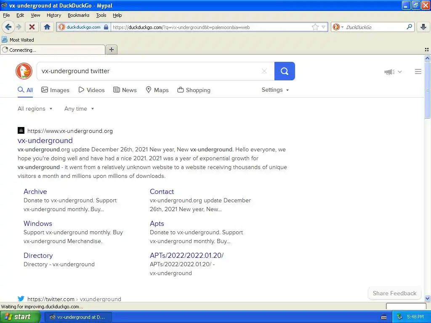Open the Windows sitelink
This screenshot has height=323, width=431.
(37, 223)
